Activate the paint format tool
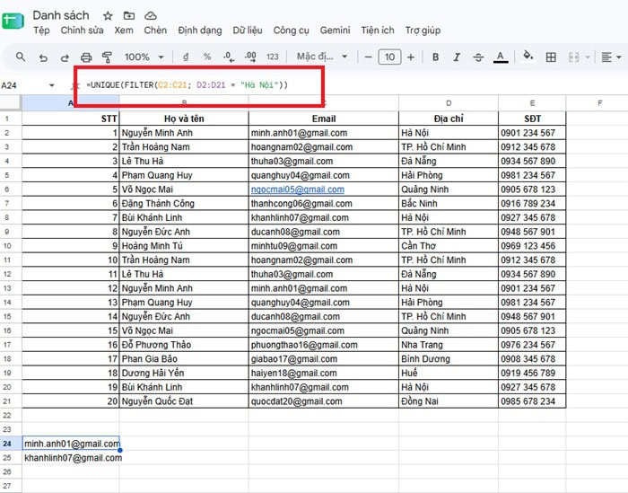This screenshot has height=493, width=628. point(107,57)
